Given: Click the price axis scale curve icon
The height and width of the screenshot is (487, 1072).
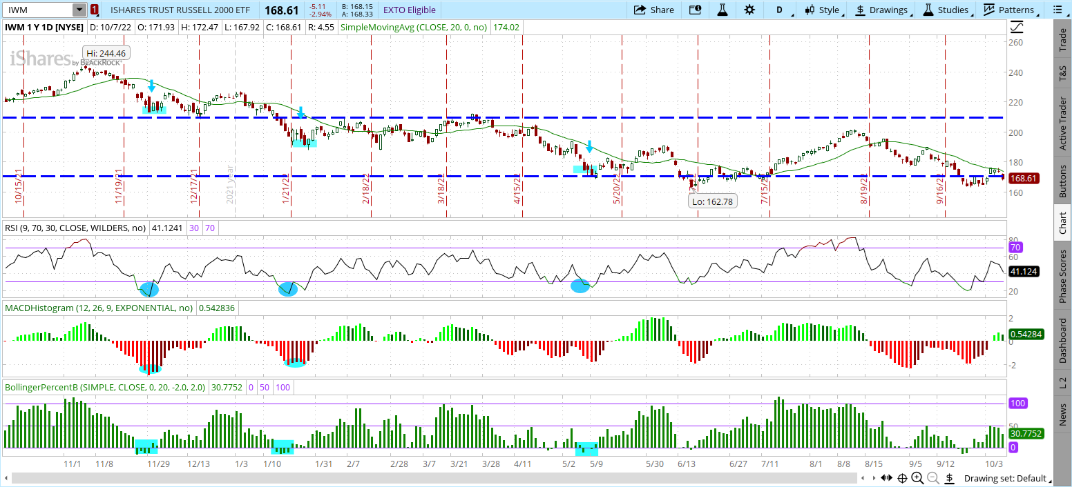Looking at the screenshot, I should 1017,28.
